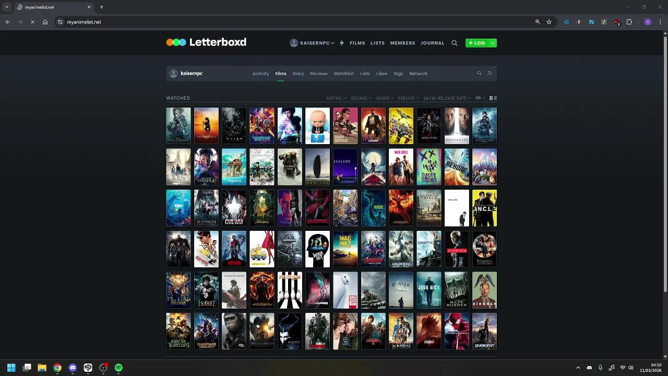
Task: Open the Suicide Squad poster
Action: click(x=429, y=167)
